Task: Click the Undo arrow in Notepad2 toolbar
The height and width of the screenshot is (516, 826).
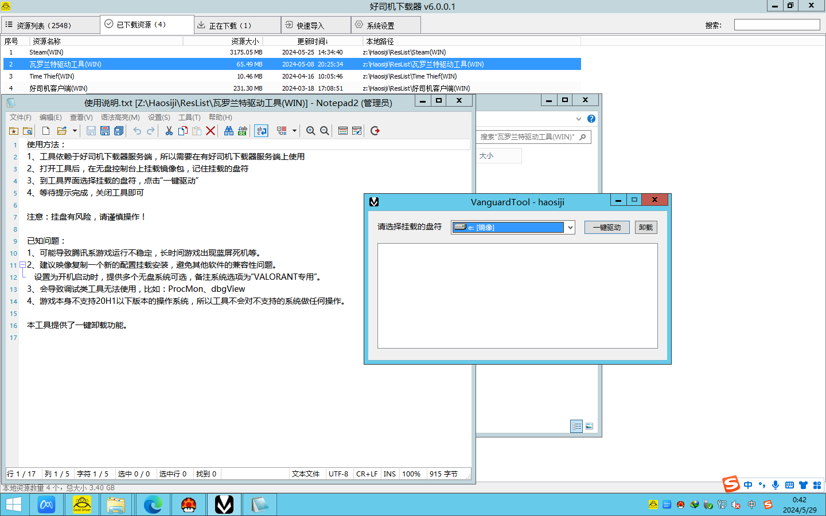Action: pos(137,131)
